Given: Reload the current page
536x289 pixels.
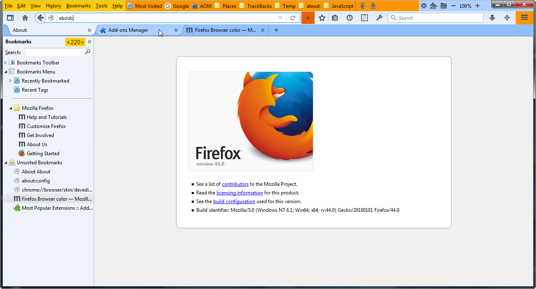Looking at the screenshot, I should [293, 18].
